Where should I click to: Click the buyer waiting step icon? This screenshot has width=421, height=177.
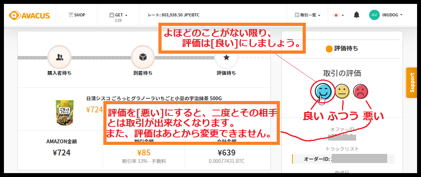59,57
